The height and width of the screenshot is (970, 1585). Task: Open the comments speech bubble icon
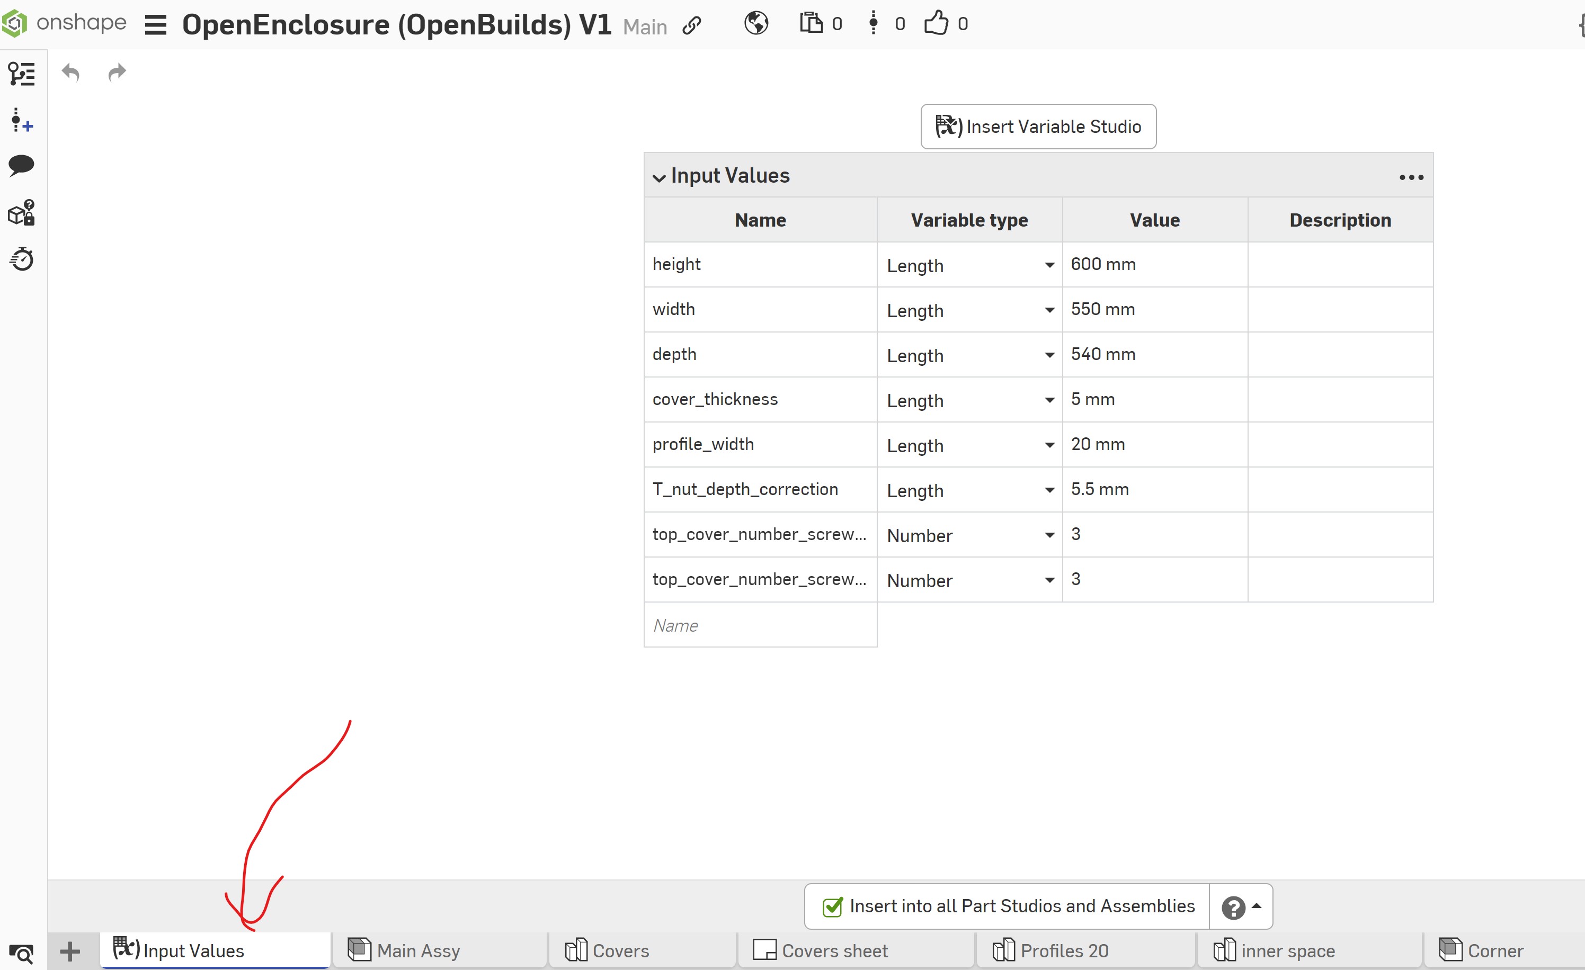21,166
